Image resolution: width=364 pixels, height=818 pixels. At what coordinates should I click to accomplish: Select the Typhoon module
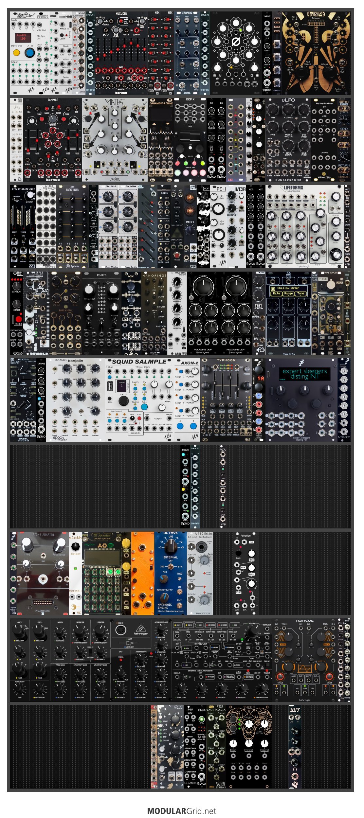coord(226,400)
